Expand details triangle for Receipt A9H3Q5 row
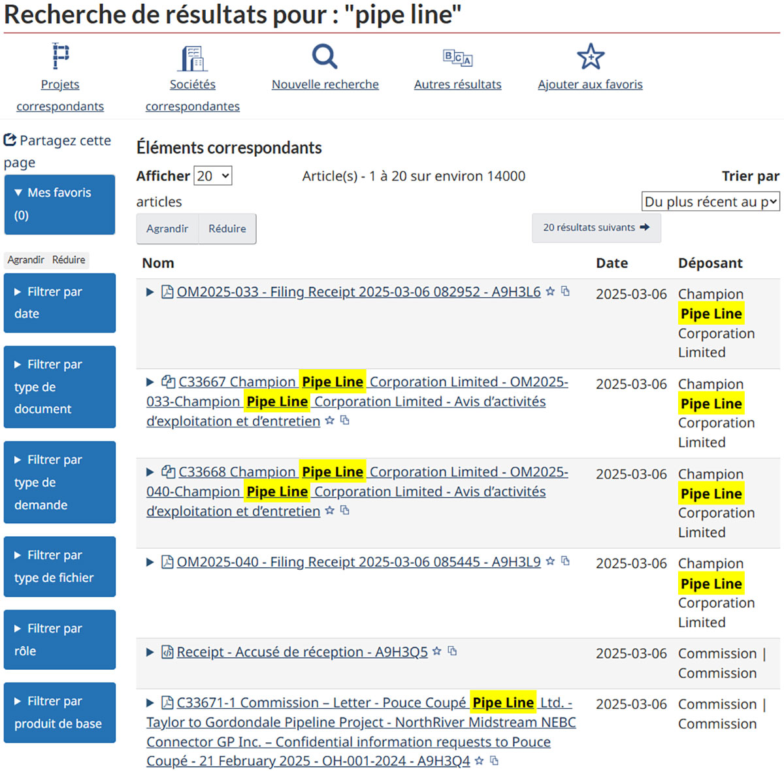This screenshot has width=784, height=771. pos(150,652)
